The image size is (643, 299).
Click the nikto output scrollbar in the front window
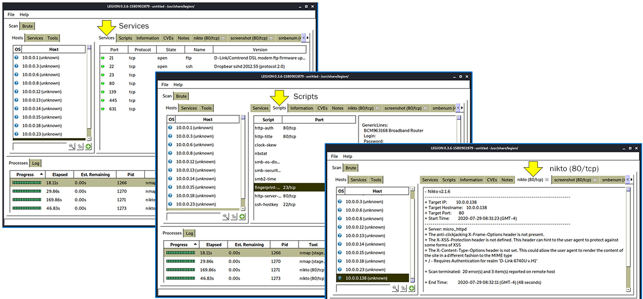pos(628,239)
